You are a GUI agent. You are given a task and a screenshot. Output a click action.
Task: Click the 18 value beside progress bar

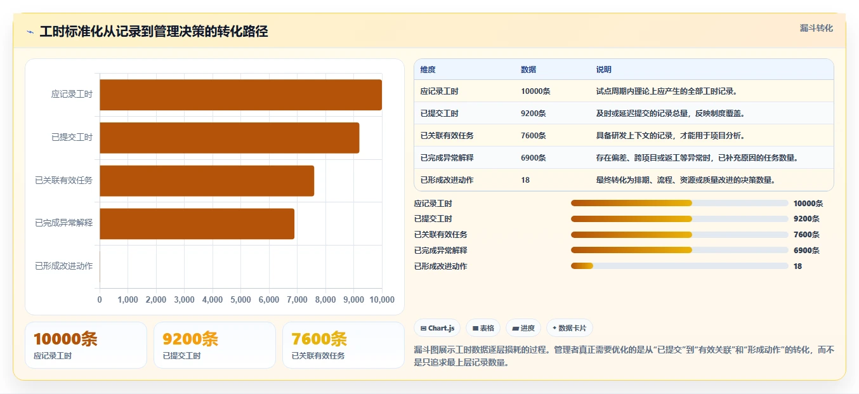coord(797,266)
